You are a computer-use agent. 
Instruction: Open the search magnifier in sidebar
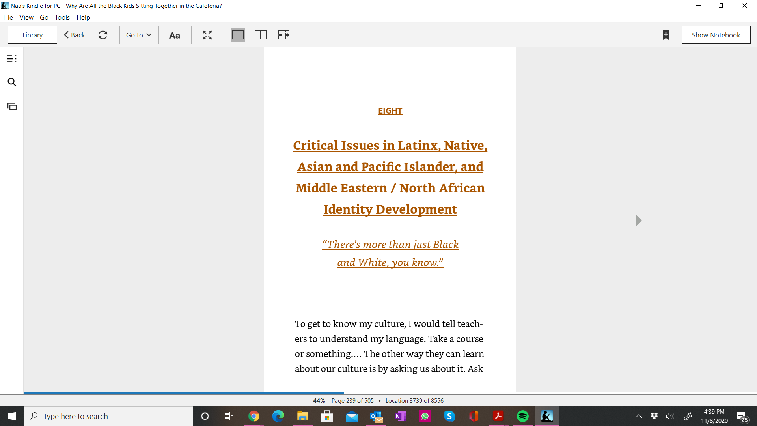pos(12,82)
